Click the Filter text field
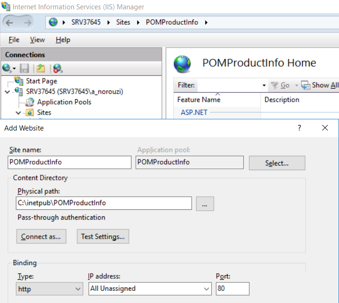 [229, 85]
